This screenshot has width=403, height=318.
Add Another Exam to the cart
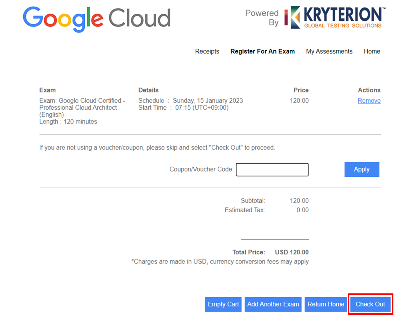(273, 304)
